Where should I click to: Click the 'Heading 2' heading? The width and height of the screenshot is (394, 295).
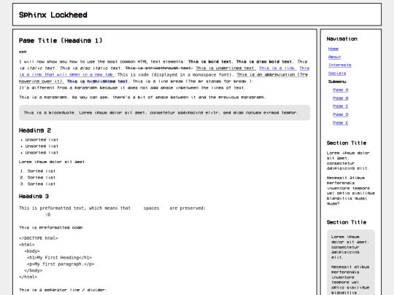tap(35, 130)
